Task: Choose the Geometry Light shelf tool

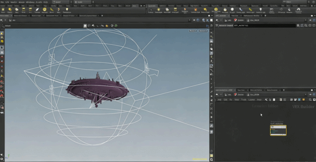Action: click(185, 10)
